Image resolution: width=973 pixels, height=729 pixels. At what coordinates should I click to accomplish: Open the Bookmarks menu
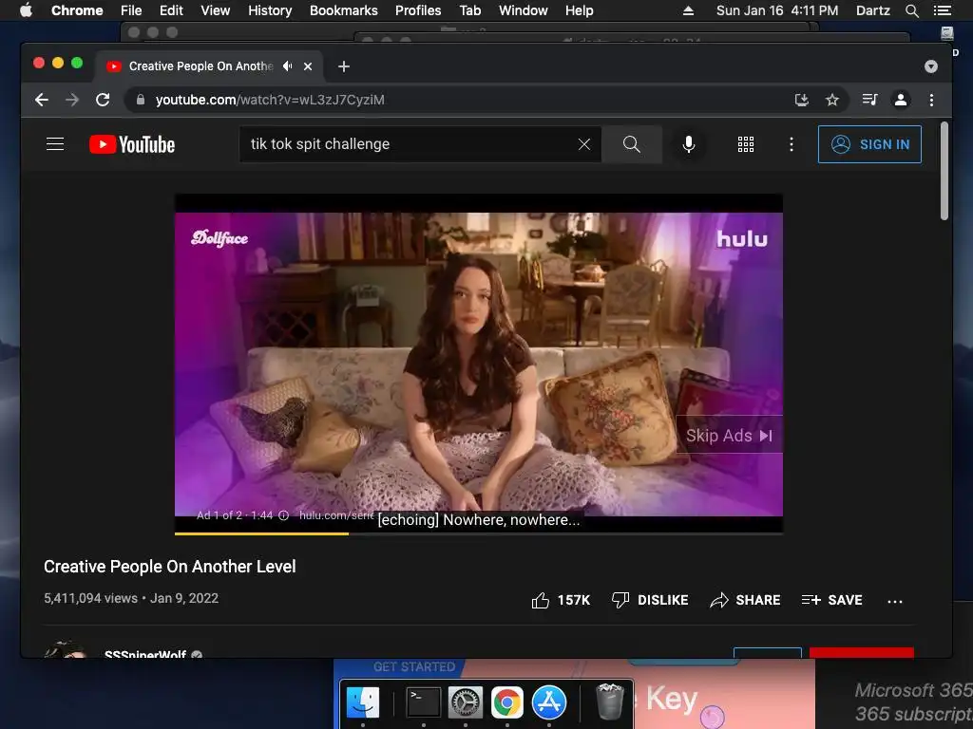(x=344, y=10)
